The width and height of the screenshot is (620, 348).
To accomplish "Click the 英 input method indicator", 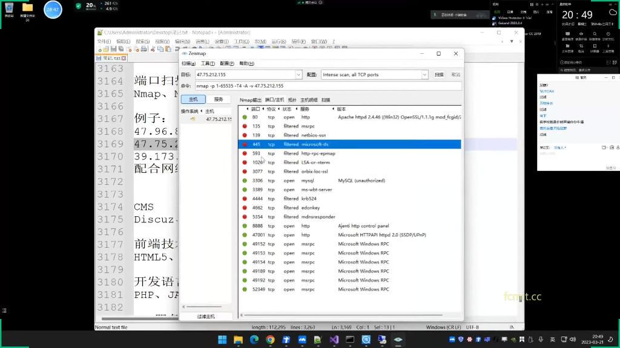I will [552, 340].
